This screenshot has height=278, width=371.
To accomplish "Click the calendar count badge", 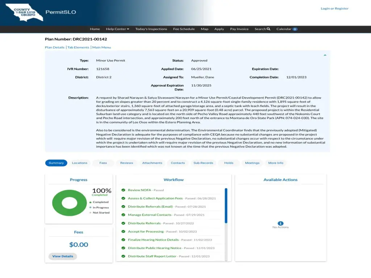I will (295, 29).
